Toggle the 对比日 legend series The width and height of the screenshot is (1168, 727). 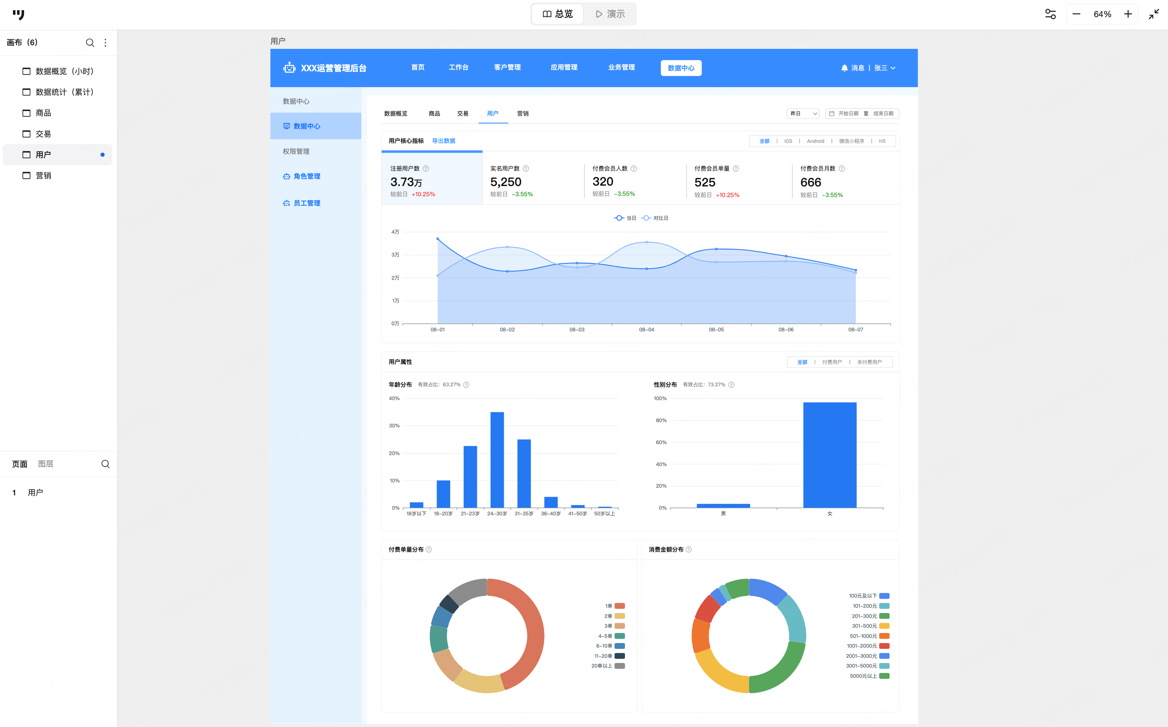(x=655, y=218)
